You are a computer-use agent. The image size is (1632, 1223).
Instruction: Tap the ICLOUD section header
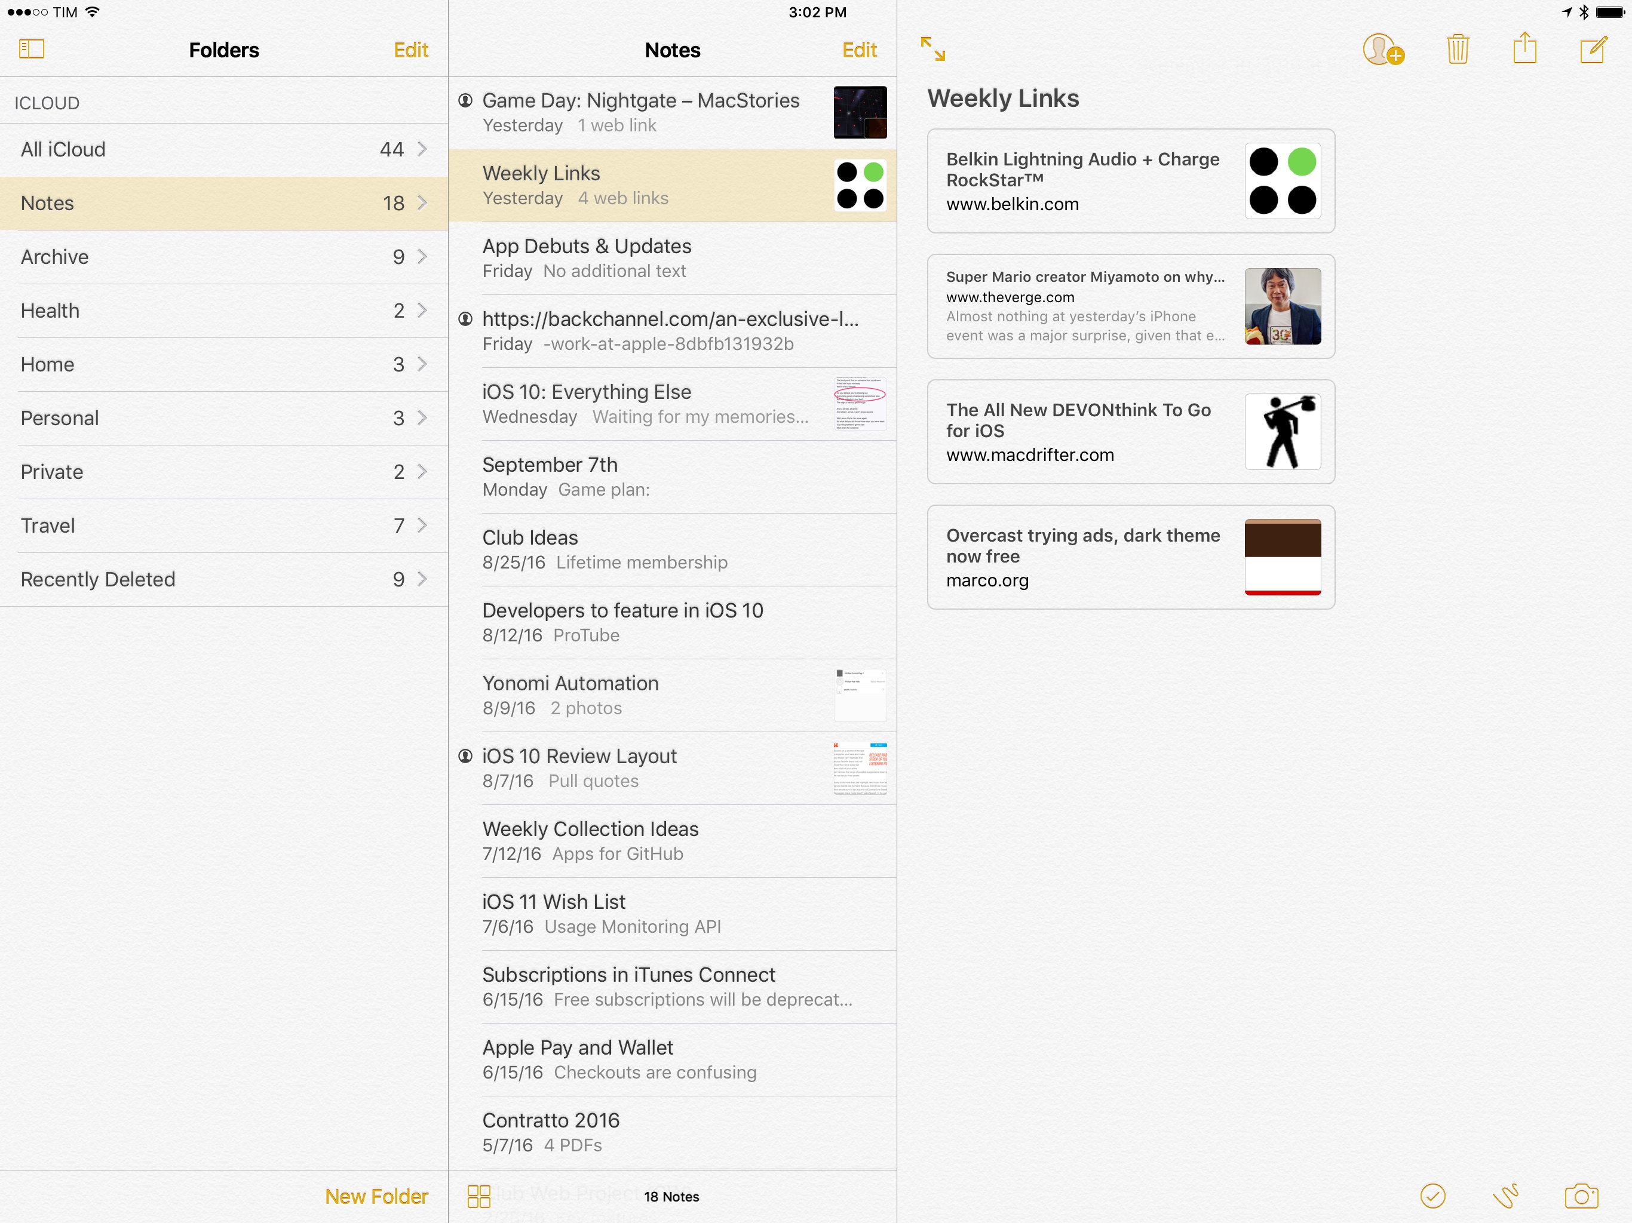tap(47, 103)
